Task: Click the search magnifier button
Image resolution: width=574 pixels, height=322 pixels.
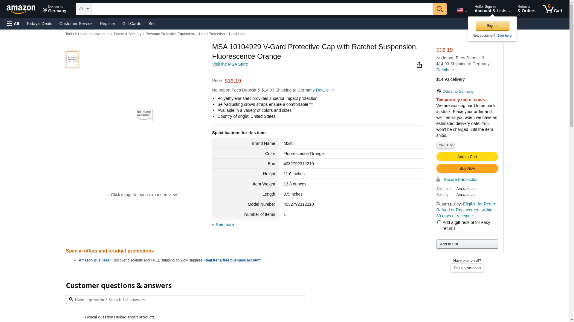Action: tap(439, 9)
